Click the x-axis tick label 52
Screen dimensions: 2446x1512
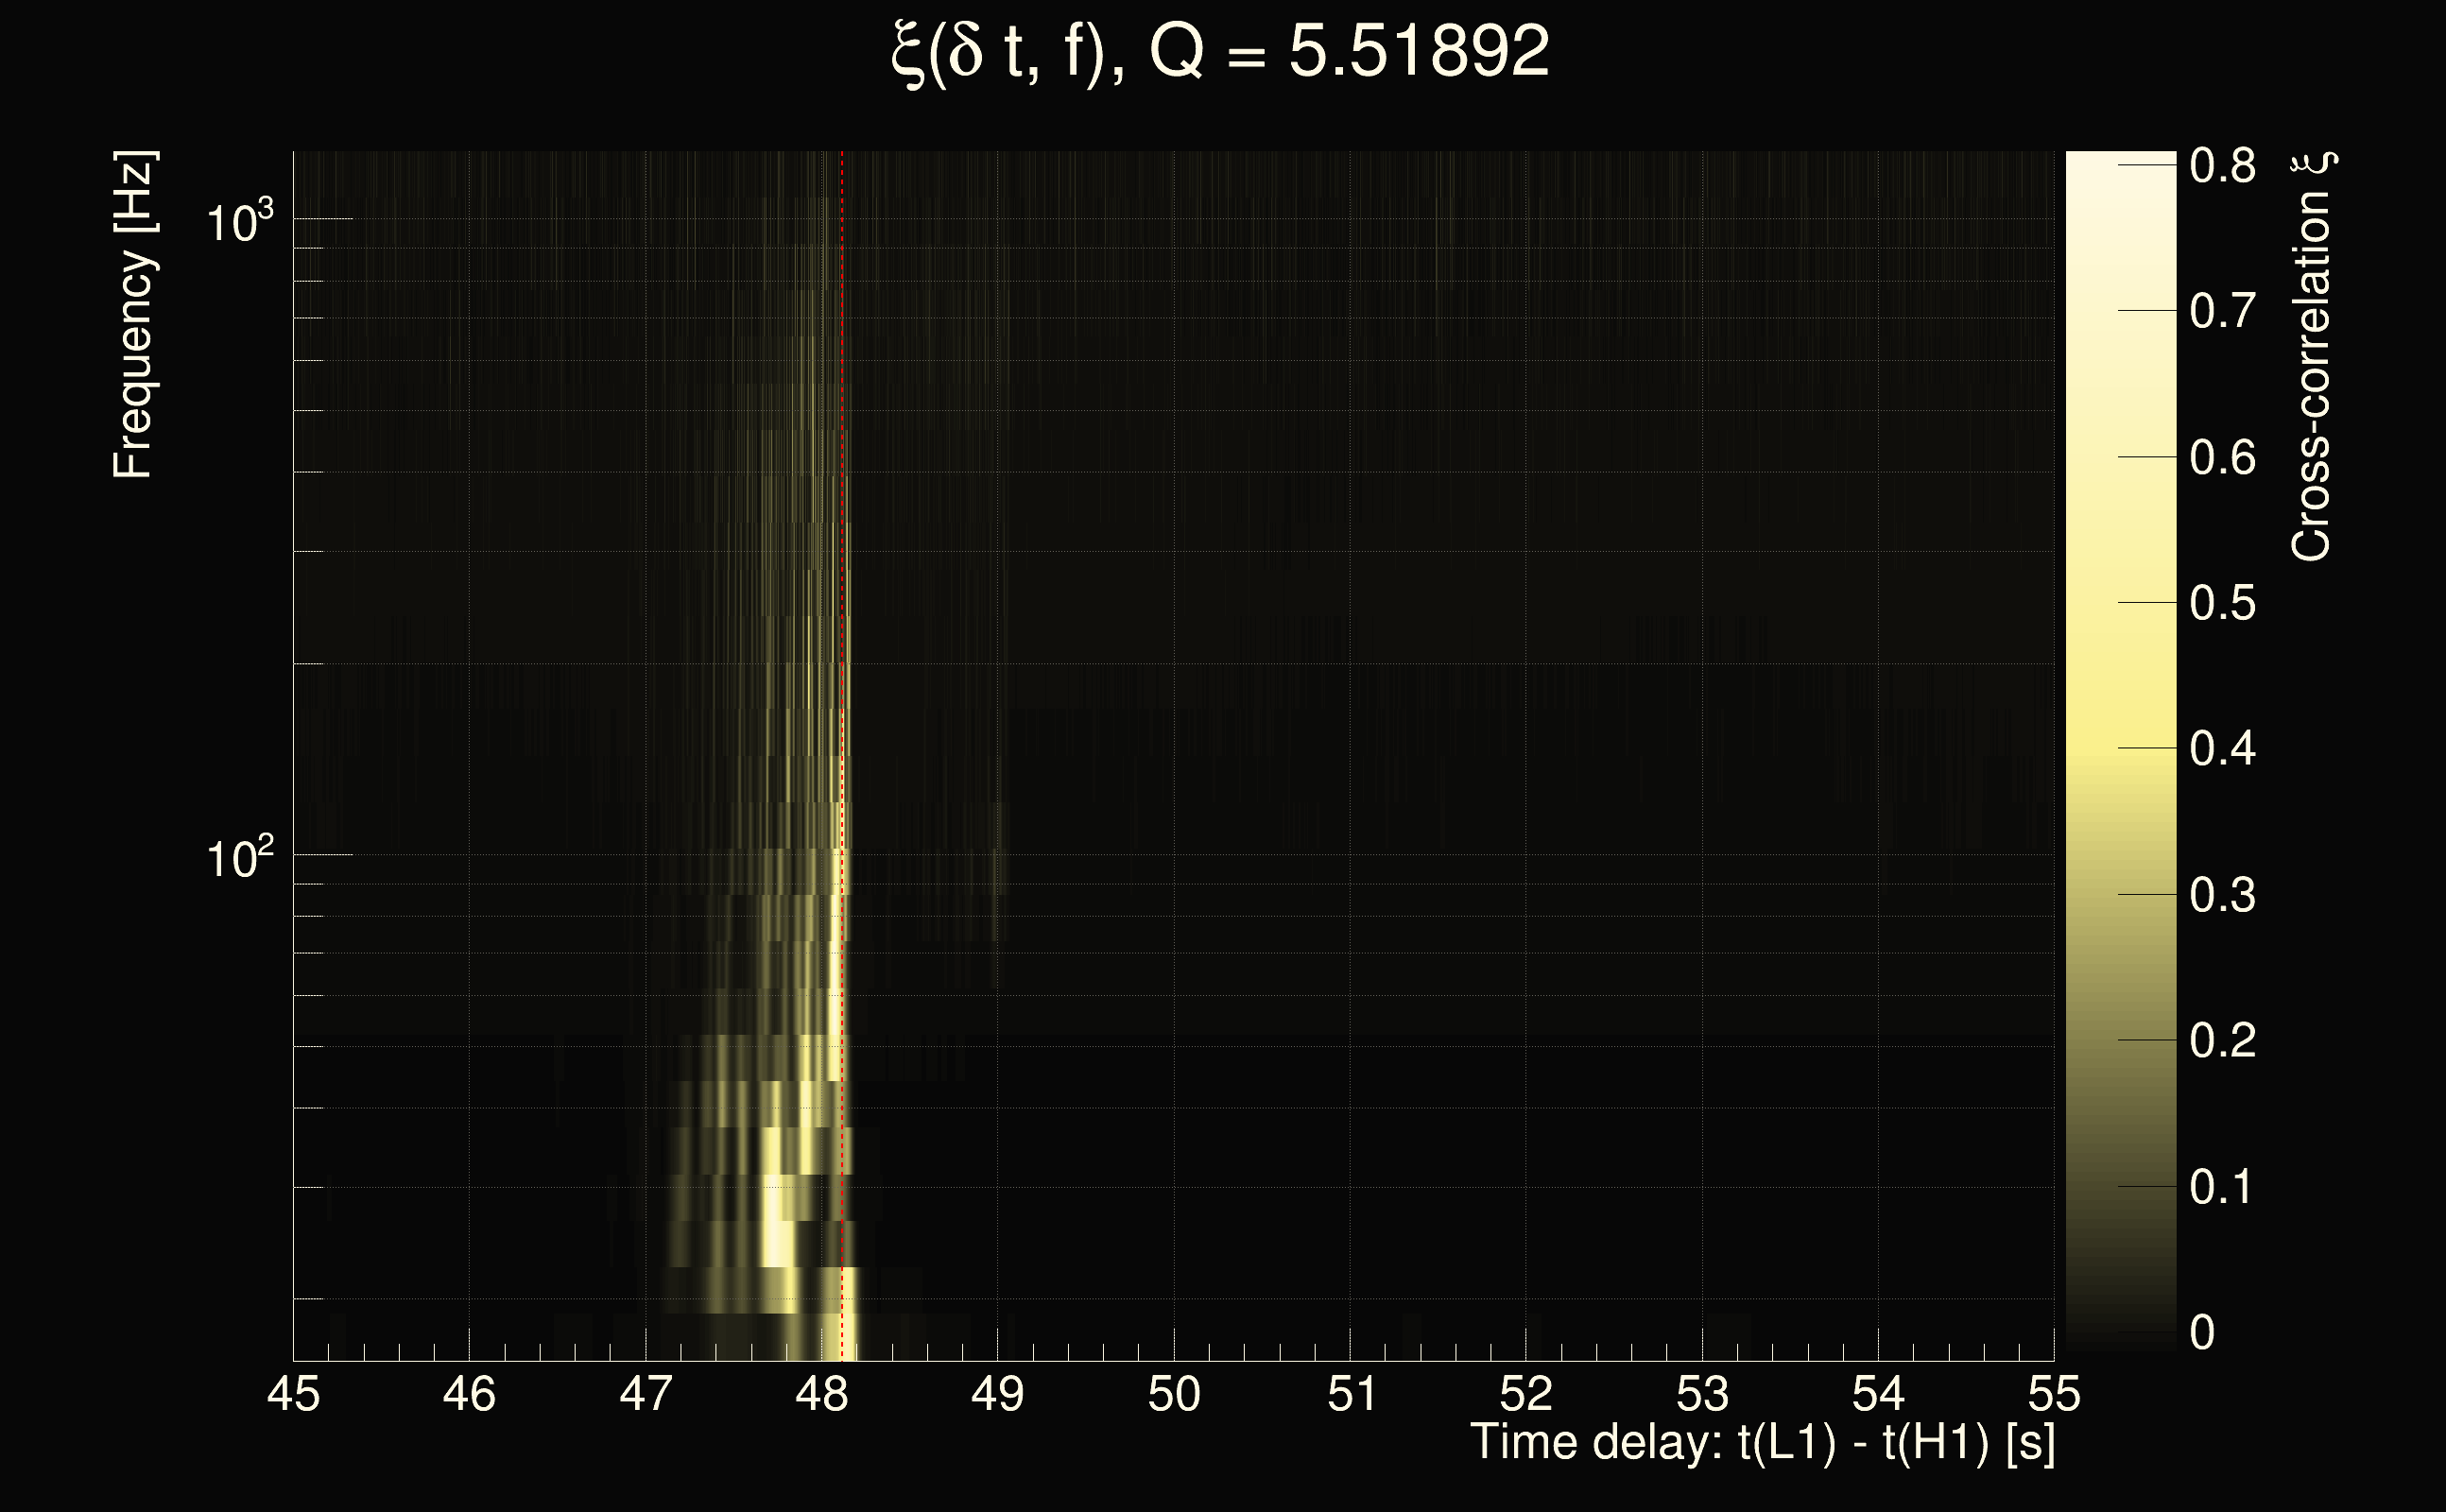(1525, 1394)
